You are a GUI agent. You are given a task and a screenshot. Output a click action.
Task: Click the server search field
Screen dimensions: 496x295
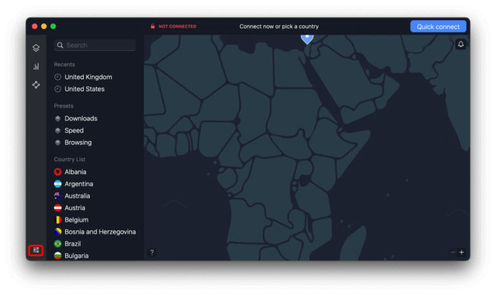coord(96,45)
